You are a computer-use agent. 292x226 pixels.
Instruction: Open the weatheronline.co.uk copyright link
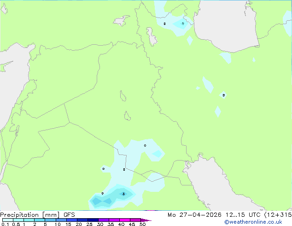click(x=253, y=222)
